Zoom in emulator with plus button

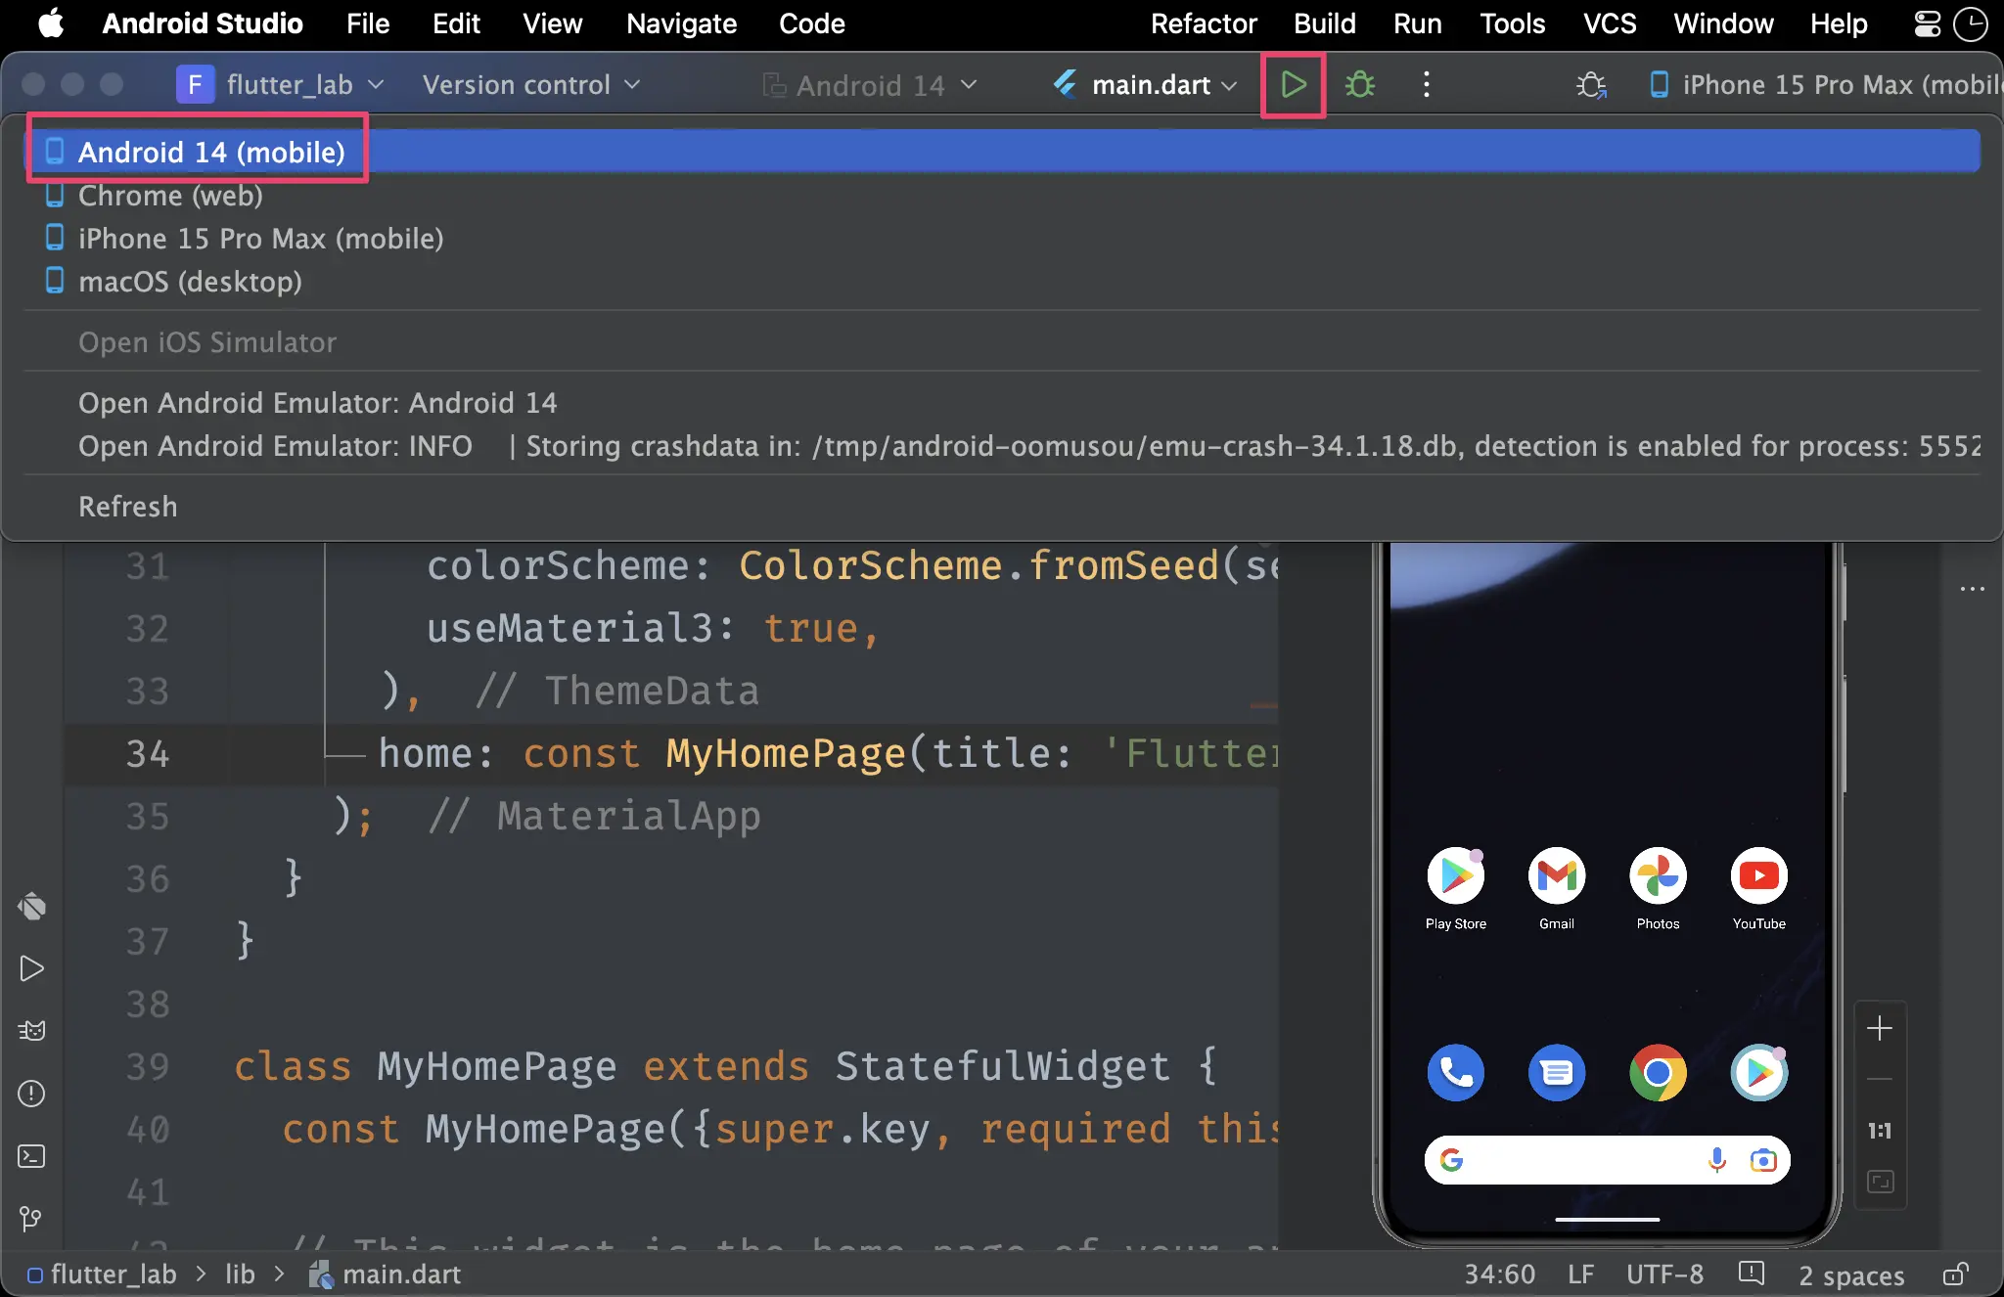pyautogui.click(x=1880, y=1028)
